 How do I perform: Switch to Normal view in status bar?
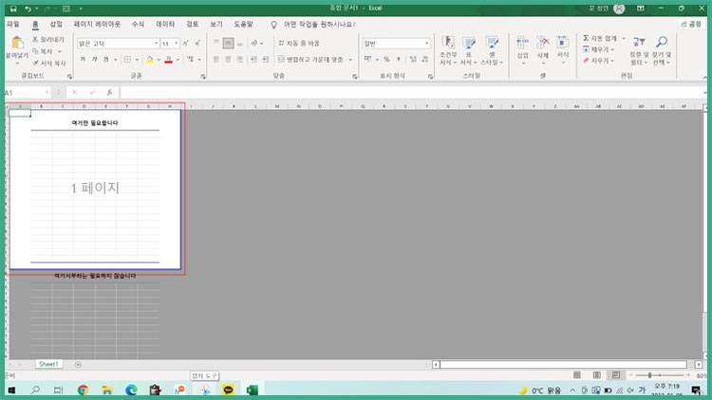click(x=576, y=375)
